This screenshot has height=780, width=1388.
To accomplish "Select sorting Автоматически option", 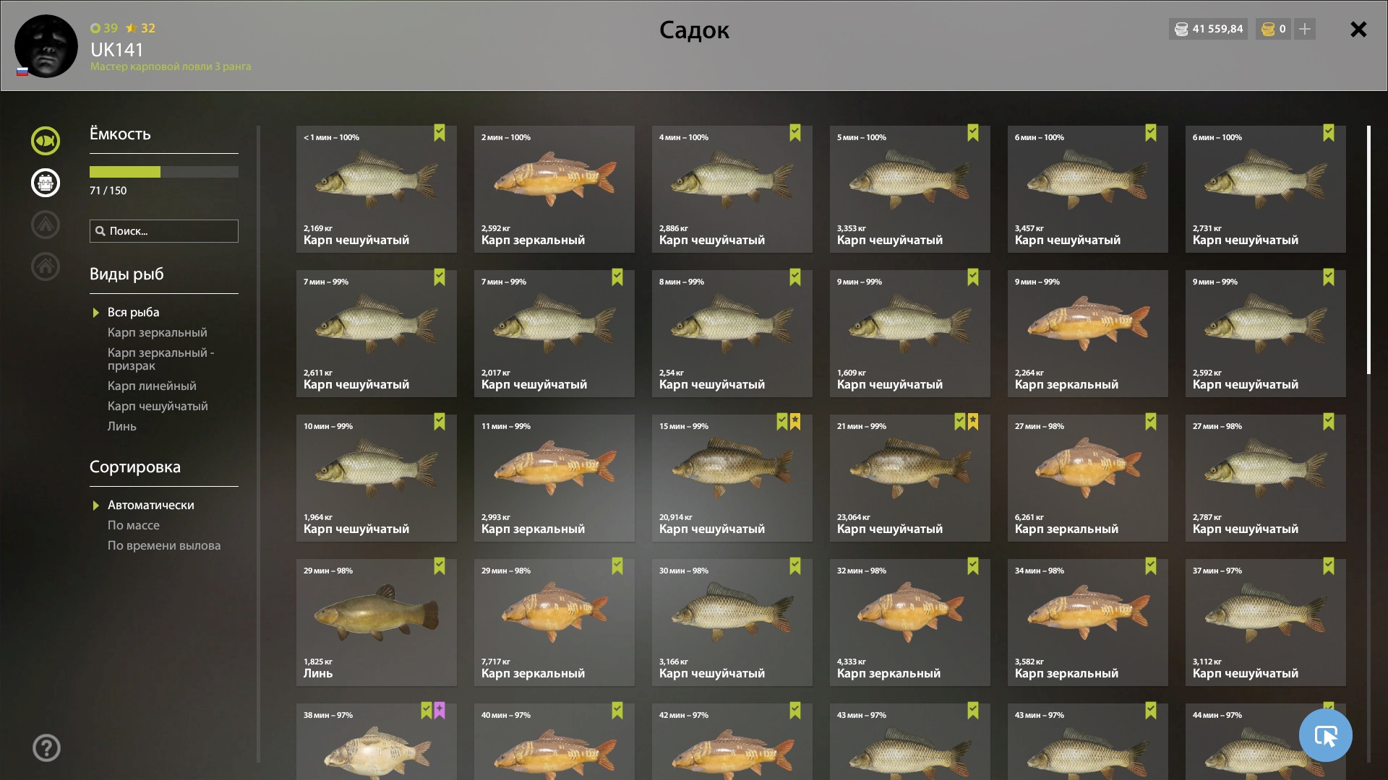I will point(150,505).
